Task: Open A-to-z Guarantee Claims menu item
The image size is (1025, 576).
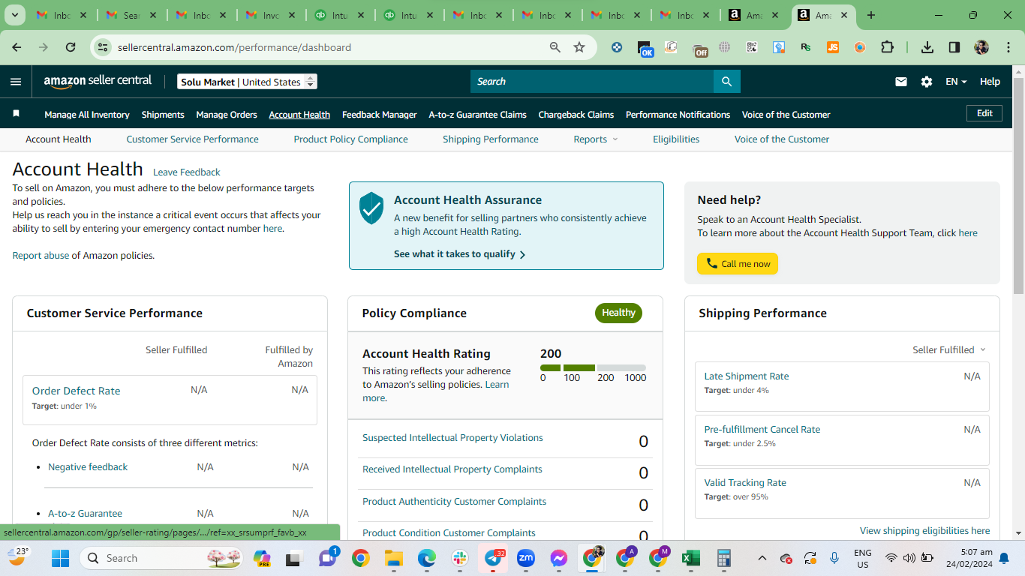Action: (x=477, y=115)
